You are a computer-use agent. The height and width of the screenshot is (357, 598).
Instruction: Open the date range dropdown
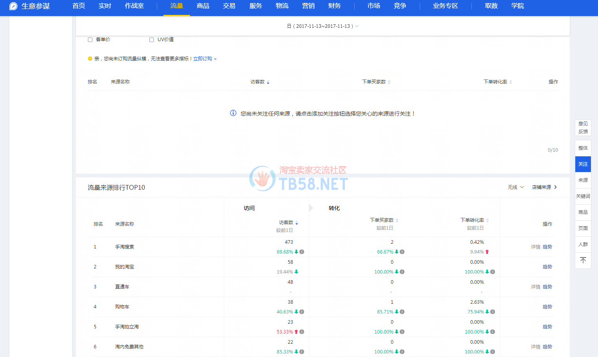pyautogui.click(x=323, y=26)
